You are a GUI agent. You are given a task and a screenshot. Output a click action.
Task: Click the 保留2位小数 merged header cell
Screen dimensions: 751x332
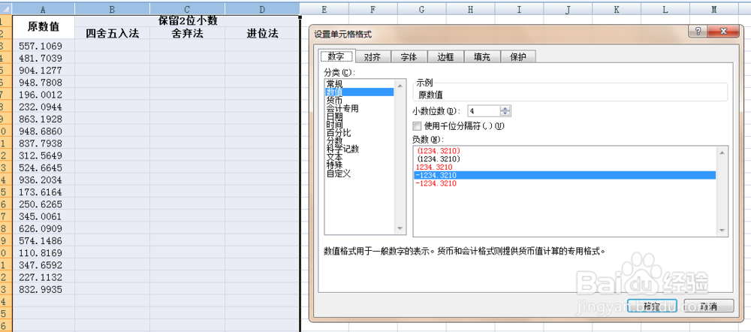(187, 21)
